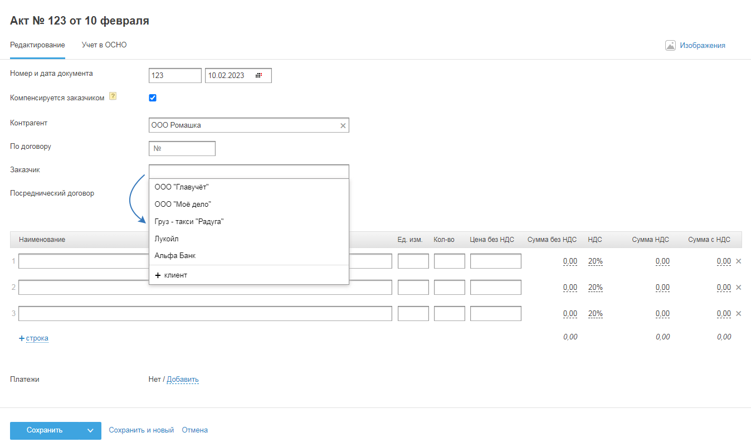Screen dimensions: 751x447
Task: Delete the third table row
Action: [x=739, y=313]
